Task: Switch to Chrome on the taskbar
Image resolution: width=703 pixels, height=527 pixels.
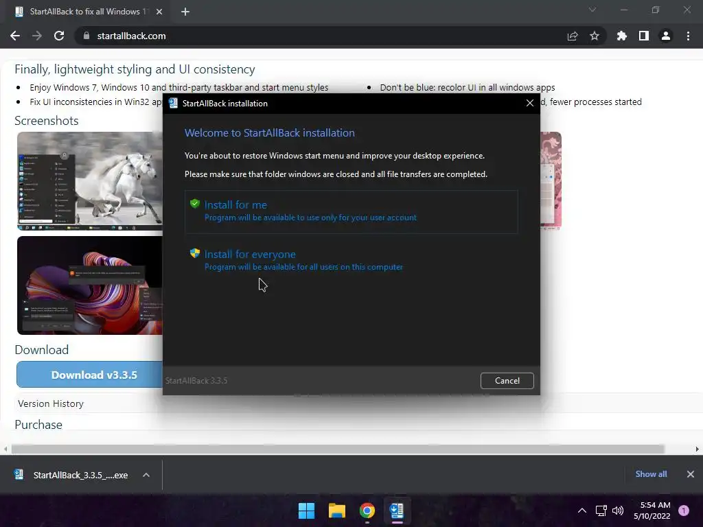Action: click(x=367, y=511)
